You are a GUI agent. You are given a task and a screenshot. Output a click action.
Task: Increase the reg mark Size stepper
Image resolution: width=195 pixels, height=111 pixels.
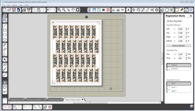tap(186, 54)
